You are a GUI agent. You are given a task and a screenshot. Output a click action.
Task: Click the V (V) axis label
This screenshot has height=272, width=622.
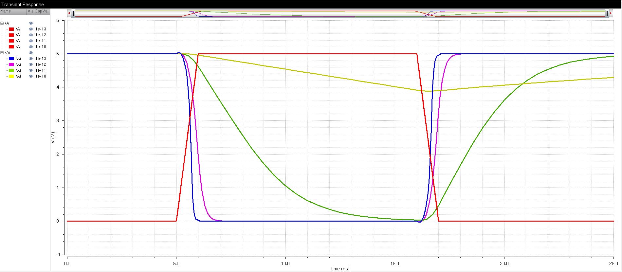pos(53,137)
